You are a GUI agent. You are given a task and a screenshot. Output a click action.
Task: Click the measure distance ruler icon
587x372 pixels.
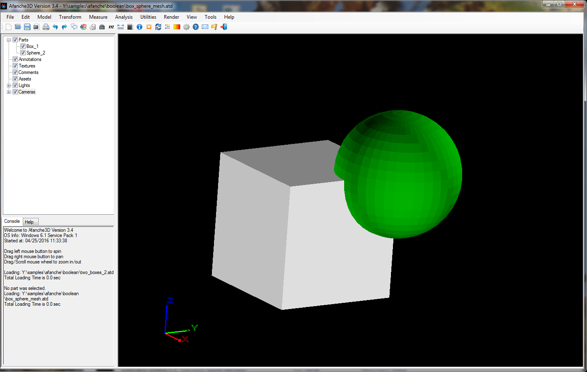tap(120, 27)
